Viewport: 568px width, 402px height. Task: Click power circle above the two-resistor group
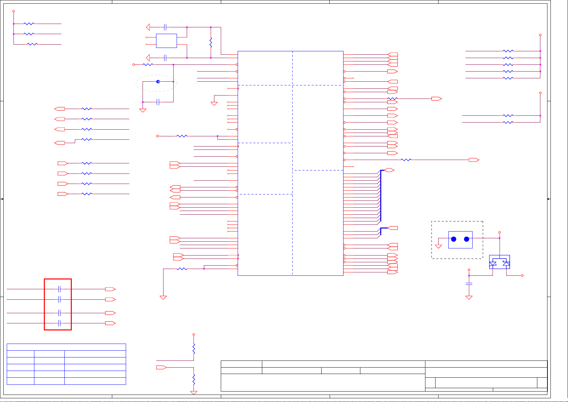tap(540, 93)
